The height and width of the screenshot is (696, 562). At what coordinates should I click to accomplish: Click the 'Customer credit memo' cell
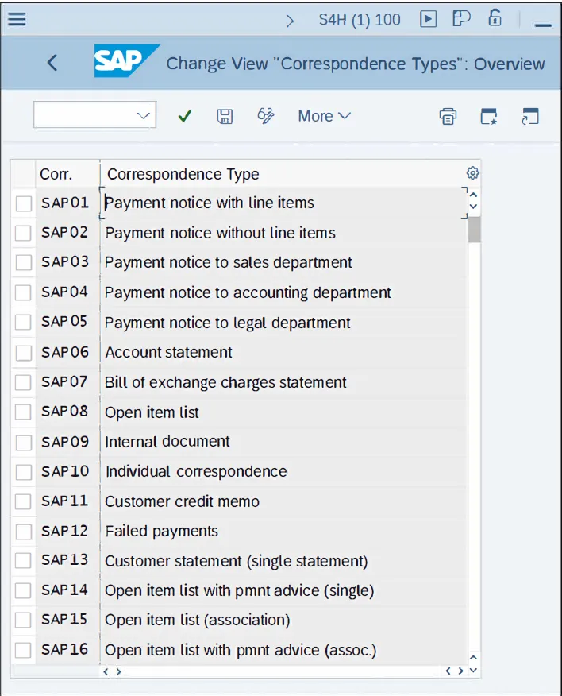tap(284, 501)
